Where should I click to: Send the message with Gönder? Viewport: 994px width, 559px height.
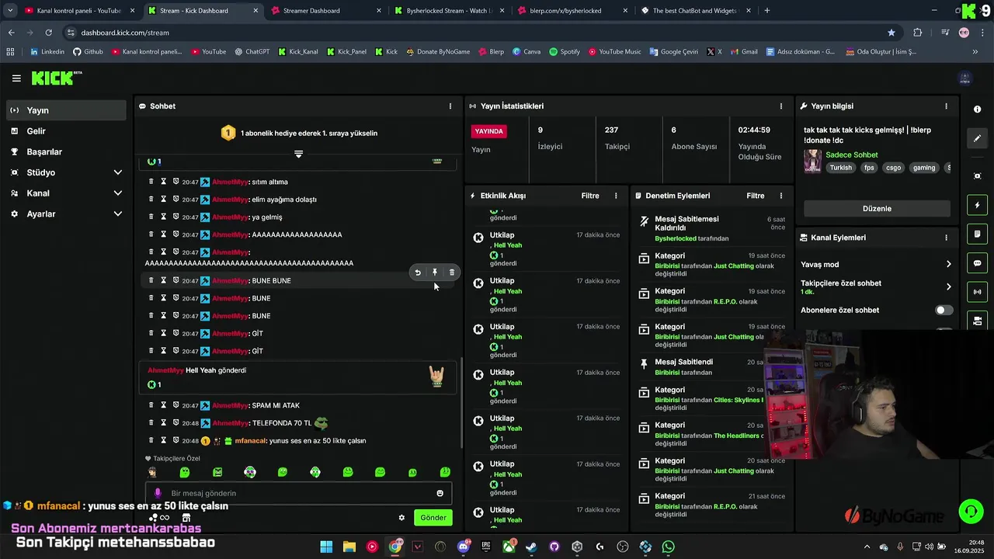tap(433, 518)
